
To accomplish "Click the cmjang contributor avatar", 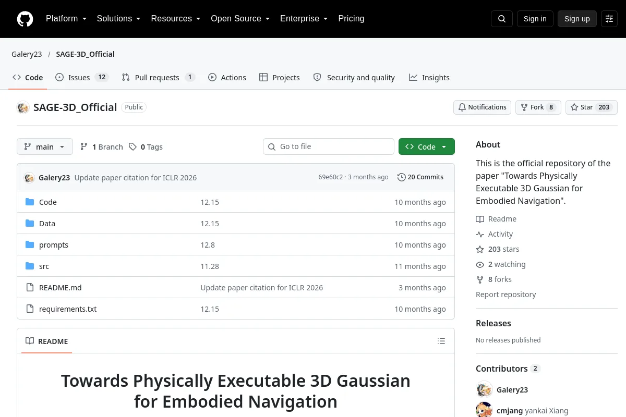I will coord(484,410).
